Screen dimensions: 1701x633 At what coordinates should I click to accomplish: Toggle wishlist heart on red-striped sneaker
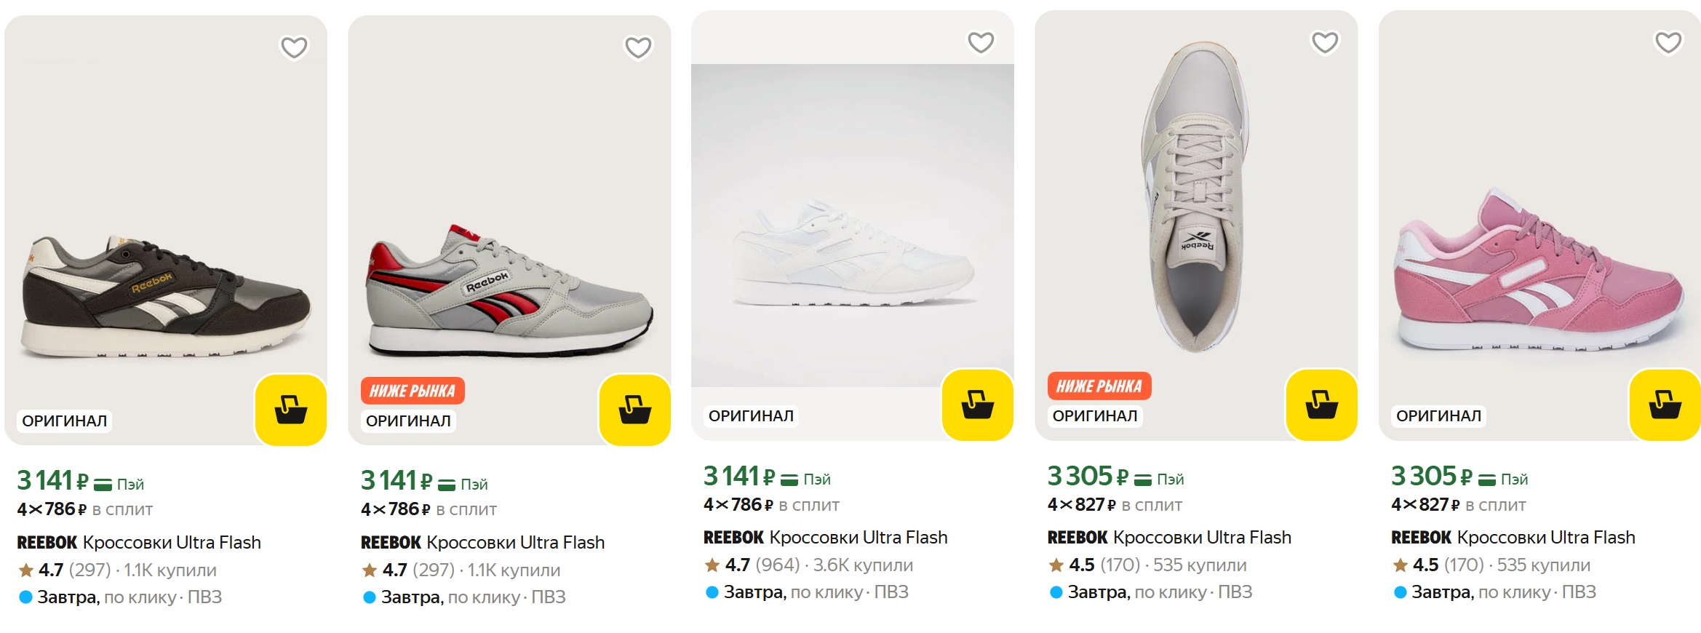tap(638, 48)
